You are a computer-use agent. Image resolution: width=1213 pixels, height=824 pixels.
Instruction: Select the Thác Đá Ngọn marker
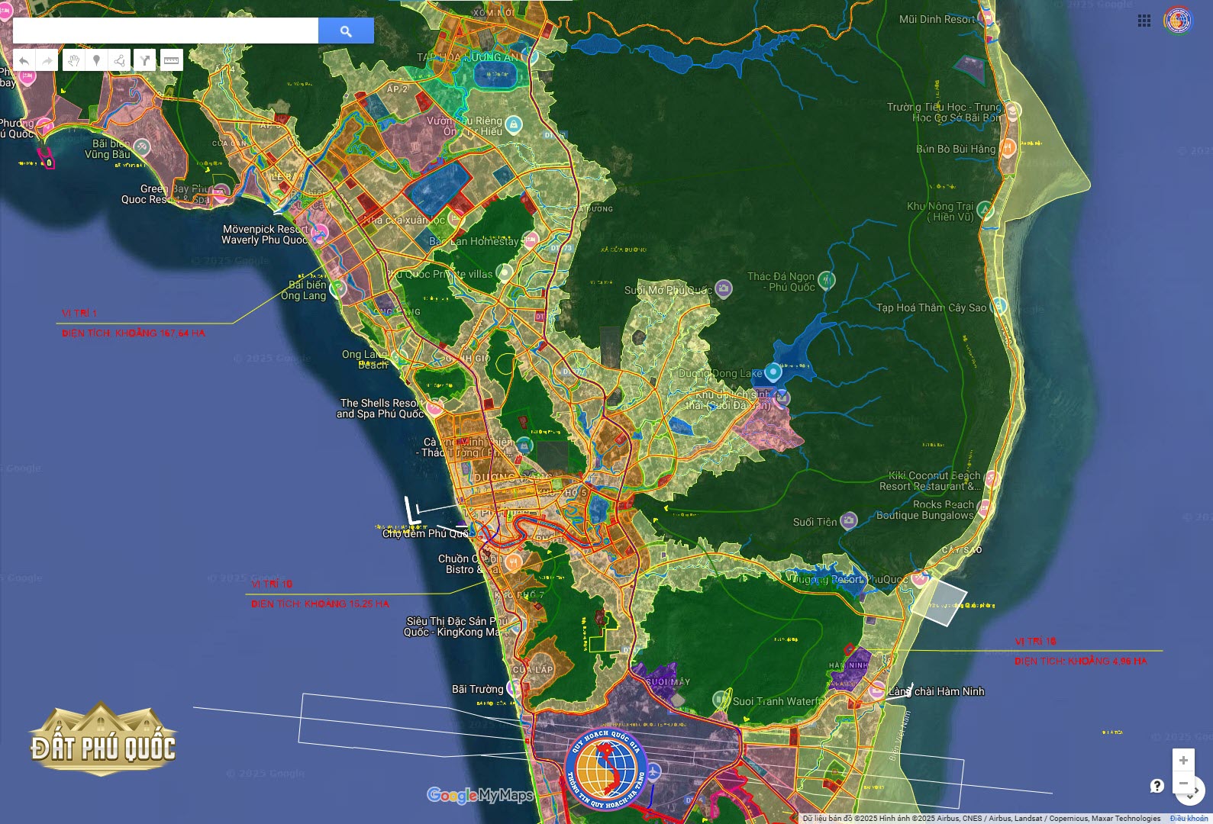coord(826,280)
